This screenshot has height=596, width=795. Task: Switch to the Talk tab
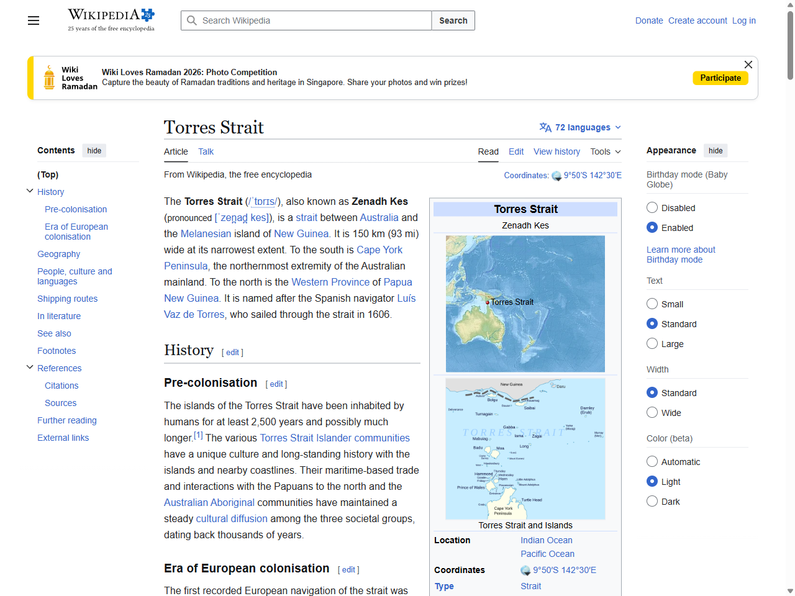[x=205, y=151]
